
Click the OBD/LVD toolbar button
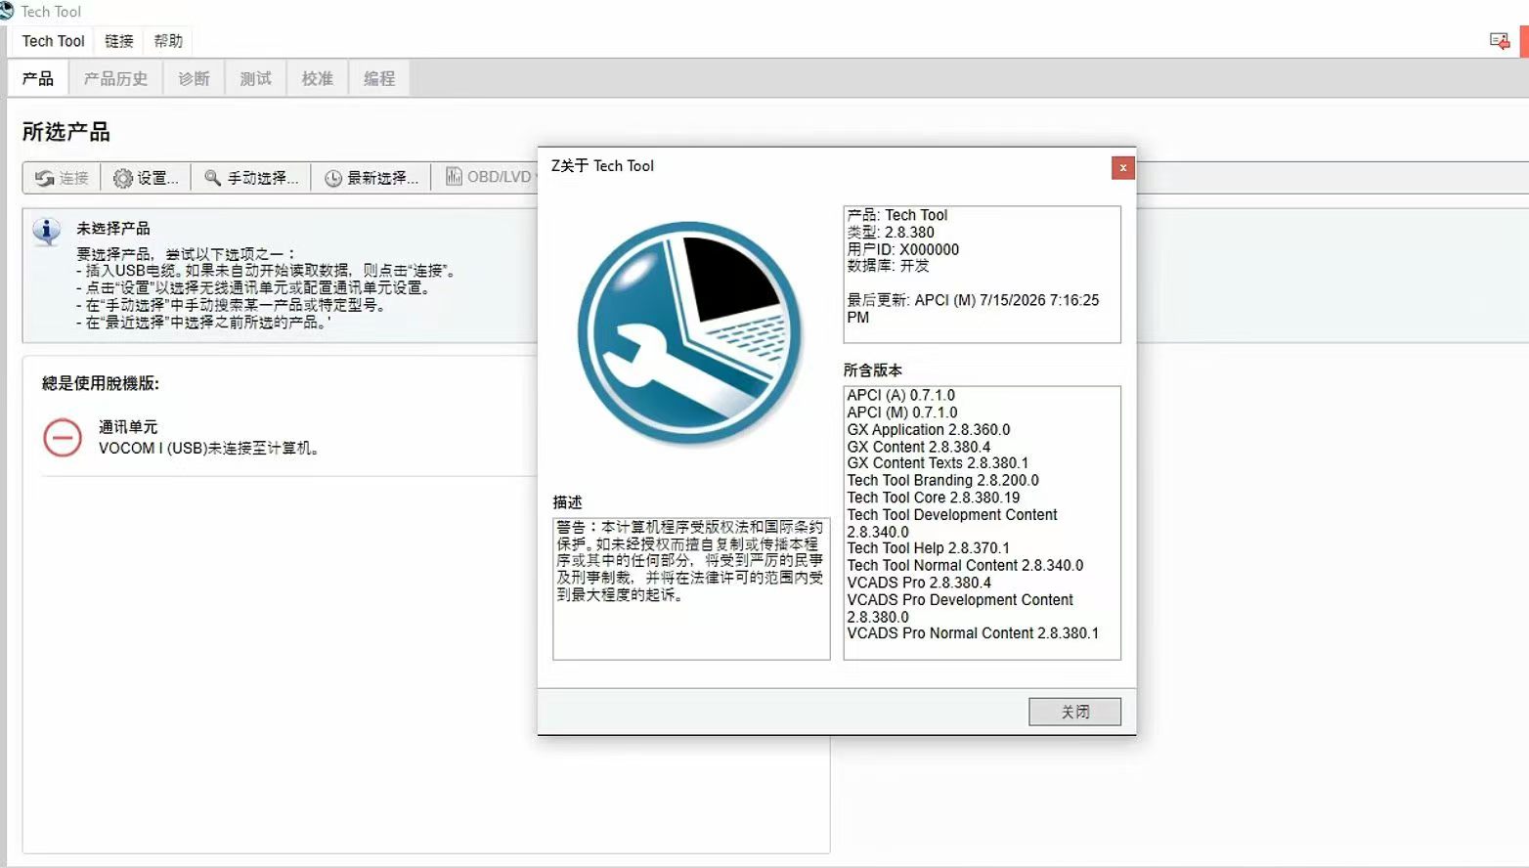489,177
